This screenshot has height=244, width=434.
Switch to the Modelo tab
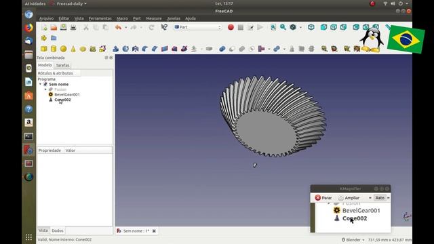tap(45, 65)
